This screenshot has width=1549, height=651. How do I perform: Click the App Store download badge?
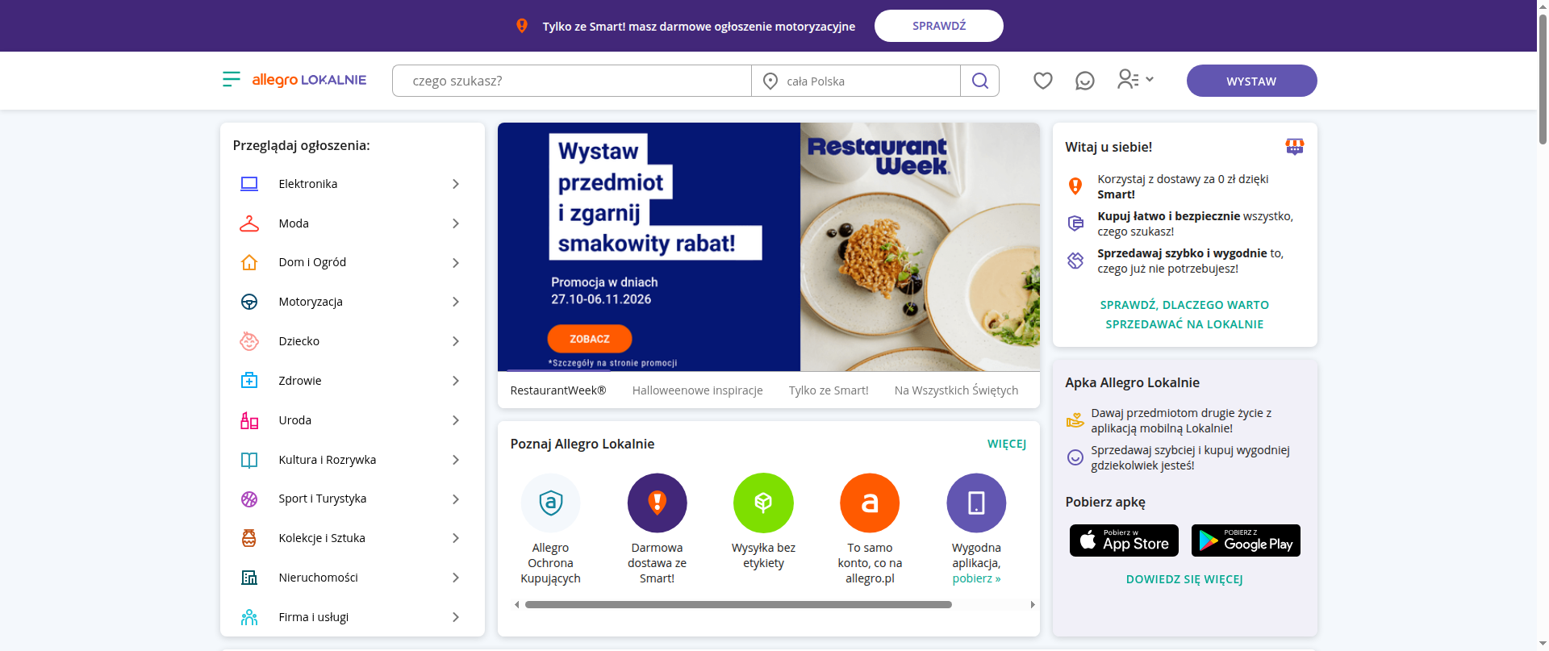(1124, 540)
